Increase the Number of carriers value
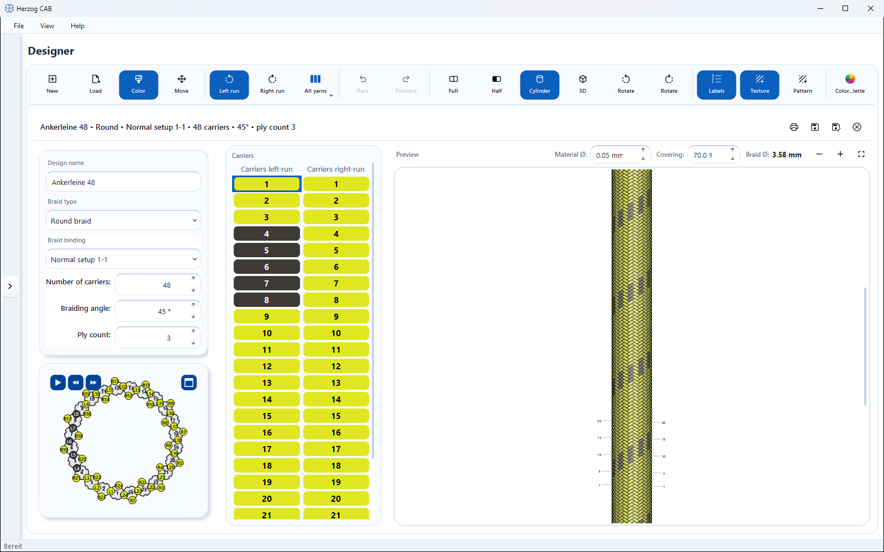This screenshot has height=552, width=884. click(193, 279)
